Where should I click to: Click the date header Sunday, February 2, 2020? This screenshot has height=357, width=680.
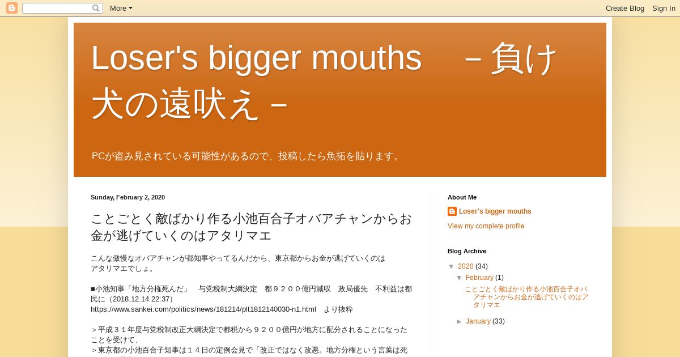[x=127, y=197]
